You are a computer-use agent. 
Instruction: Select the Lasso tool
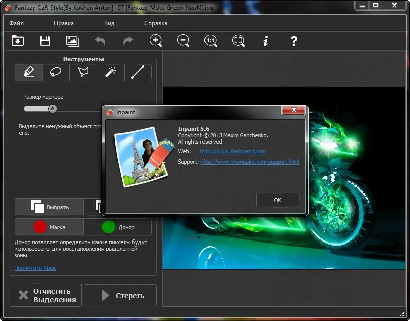(56, 72)
